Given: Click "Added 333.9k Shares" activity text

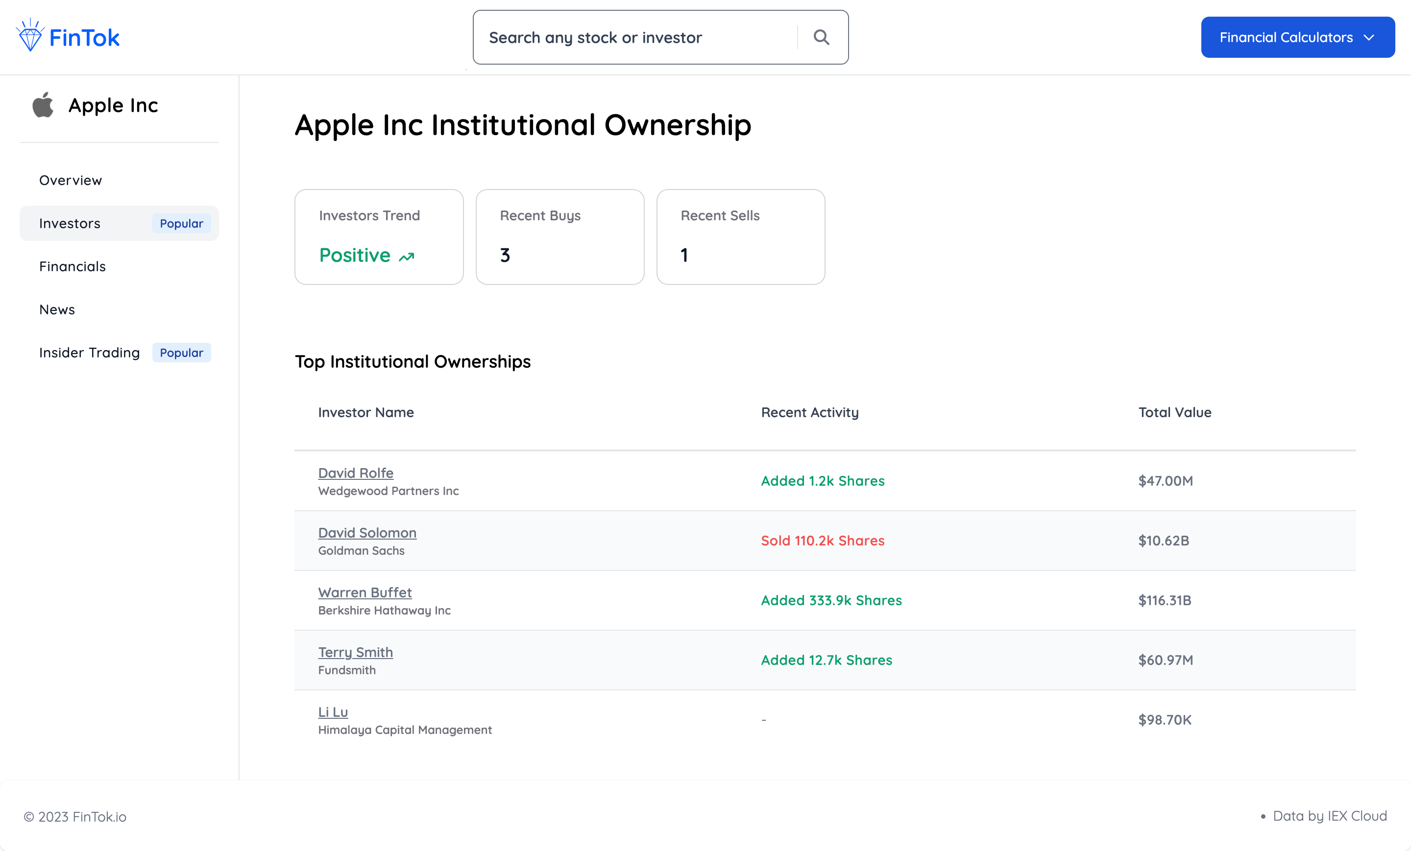Looking at the screenshot, I should pos(831,600).
